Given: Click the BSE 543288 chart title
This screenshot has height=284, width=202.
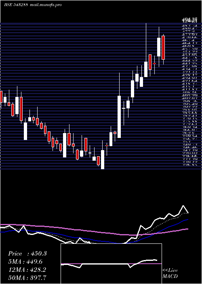Looking at the screenshot, I should point(16,5).
